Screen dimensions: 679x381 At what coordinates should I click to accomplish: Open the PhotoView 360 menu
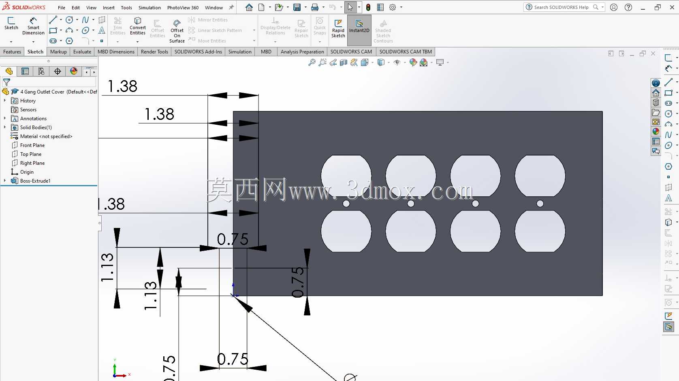coord(183,8)
